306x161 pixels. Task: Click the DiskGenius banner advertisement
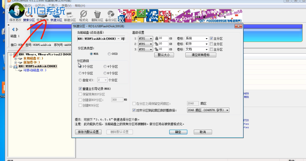(x=180, y=16)
